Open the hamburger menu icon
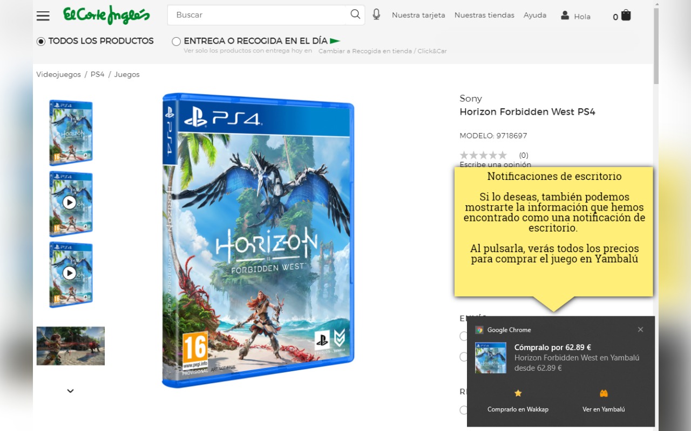This screenshot has width=691, height=431. [x=43, y=16]
